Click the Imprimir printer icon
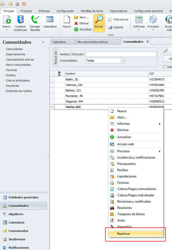This screenshot has height=250, width=172. [110, 27]
